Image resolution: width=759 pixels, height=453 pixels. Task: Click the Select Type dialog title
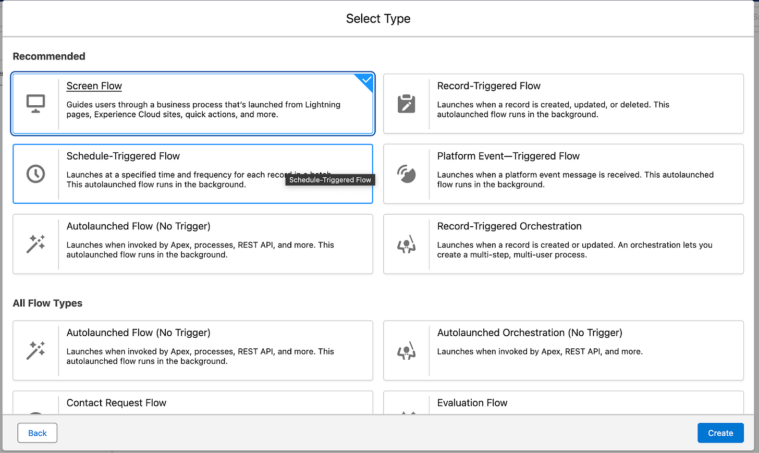tap(378, 19)
